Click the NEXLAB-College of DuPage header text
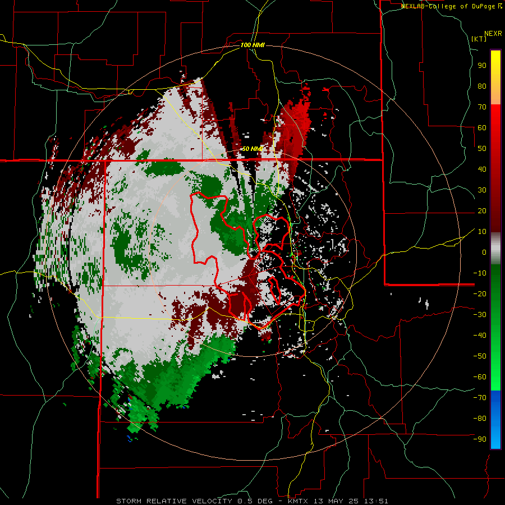This screenshot has width=505, height=505. point(451,6)
